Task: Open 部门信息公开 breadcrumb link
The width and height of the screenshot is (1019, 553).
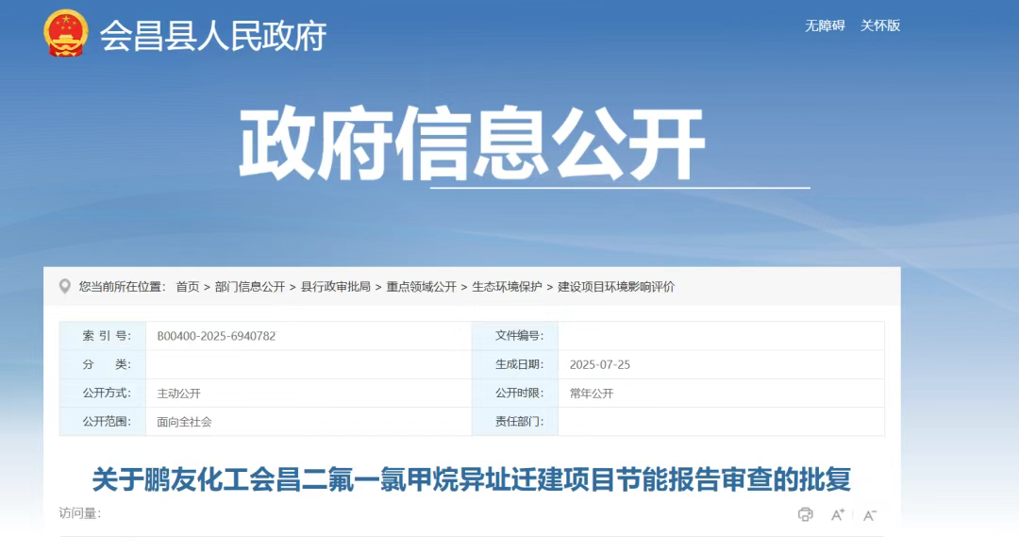Action: coord(249,287)
